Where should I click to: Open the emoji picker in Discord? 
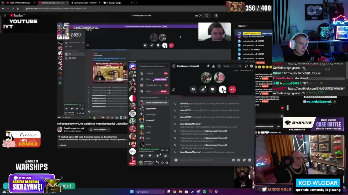(250, 160)
